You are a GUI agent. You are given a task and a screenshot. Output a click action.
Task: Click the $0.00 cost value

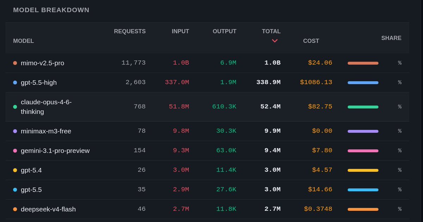point(322,131)
